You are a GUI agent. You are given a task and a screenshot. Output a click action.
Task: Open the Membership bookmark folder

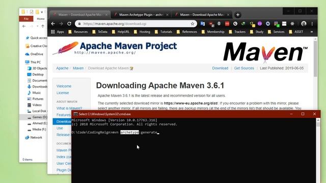(x=213, y=32)
